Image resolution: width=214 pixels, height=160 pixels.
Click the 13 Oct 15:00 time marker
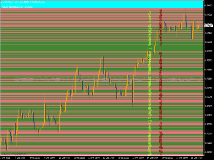pos(141,157)
